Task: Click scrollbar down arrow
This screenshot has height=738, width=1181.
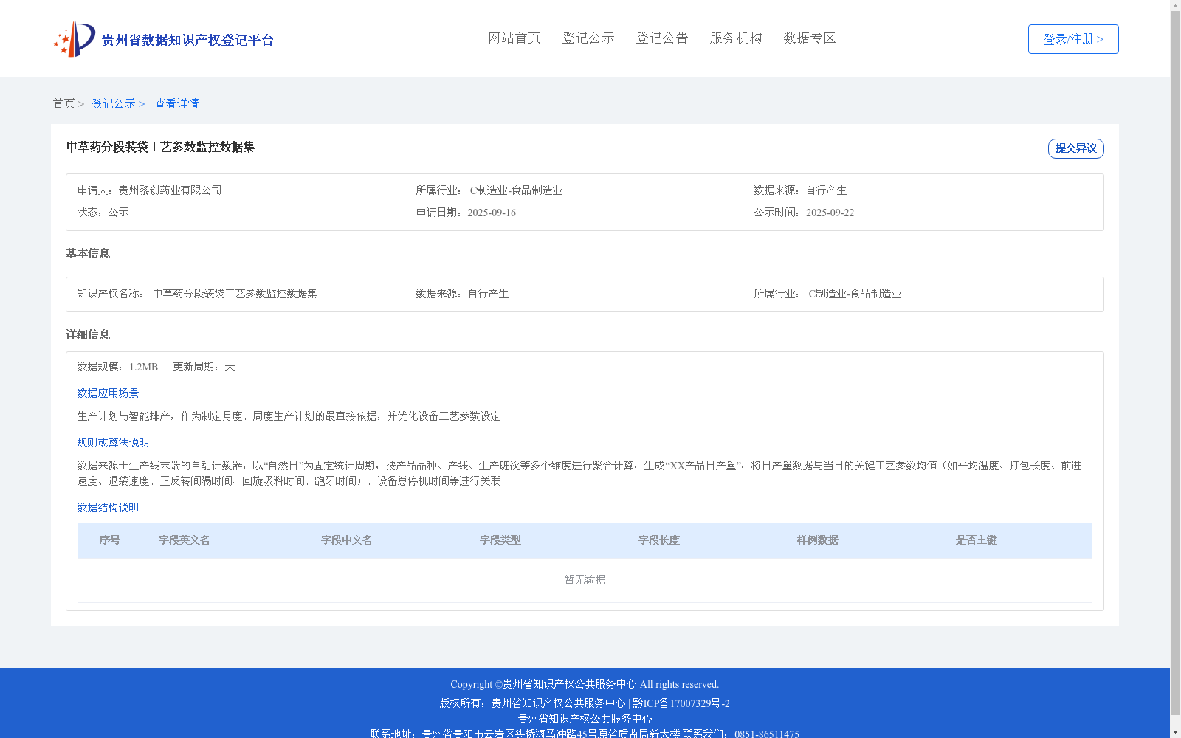Action: (1175, 732)
